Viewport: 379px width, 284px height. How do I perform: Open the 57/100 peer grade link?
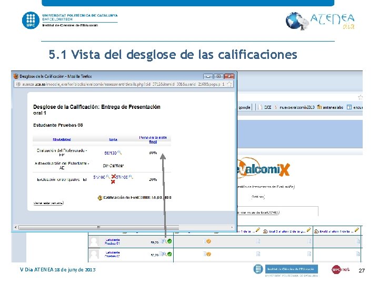pyautogui.click(x=122, y=177)
